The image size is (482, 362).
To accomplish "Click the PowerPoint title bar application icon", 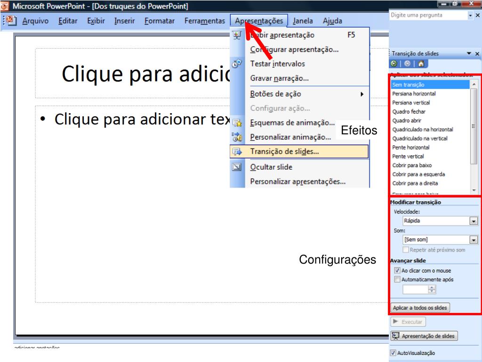I will coord(5,6).
